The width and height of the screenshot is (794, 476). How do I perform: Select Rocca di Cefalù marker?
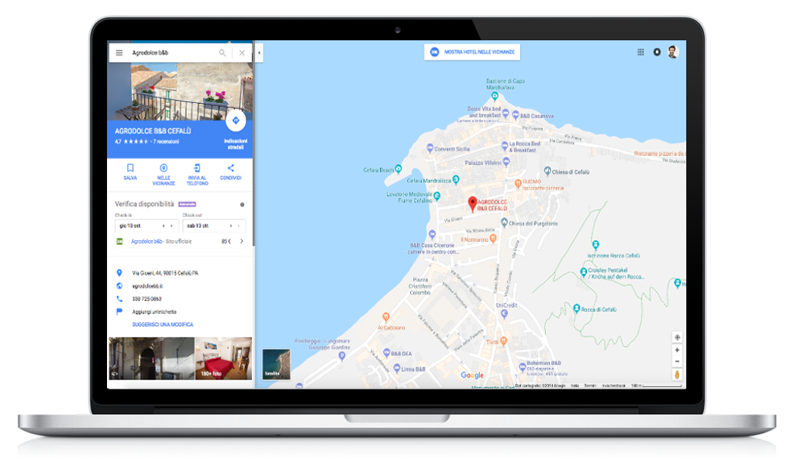coord(576,308)
